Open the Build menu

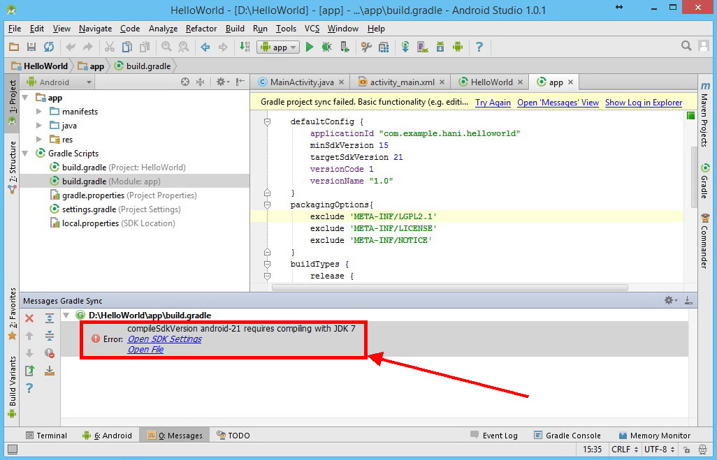[235, 29]
